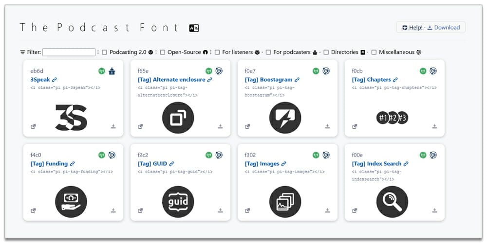Open Funding external link icon
The image size is (487, 243).
click(33, 210)
